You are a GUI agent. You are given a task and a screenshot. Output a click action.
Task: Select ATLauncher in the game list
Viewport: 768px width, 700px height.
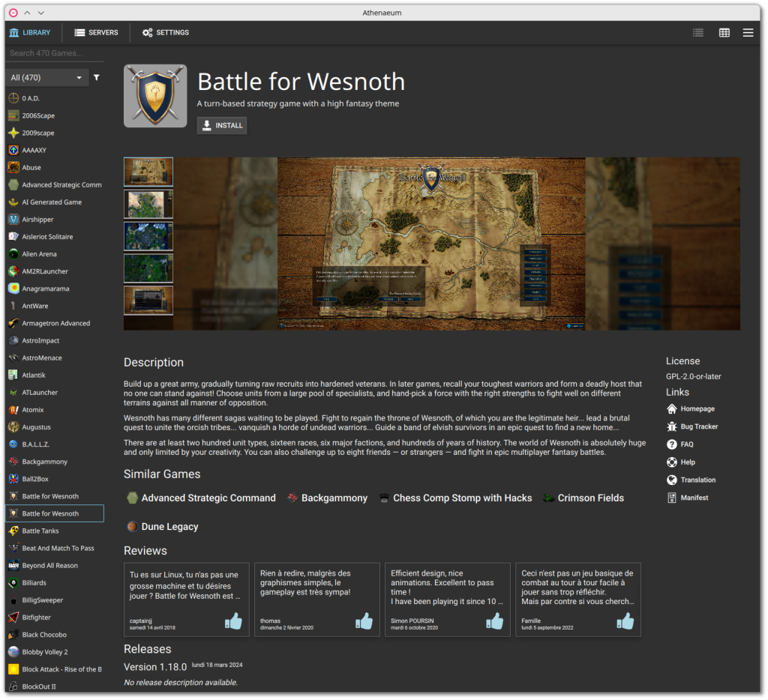pyautogui.click(x=54, y=392)
